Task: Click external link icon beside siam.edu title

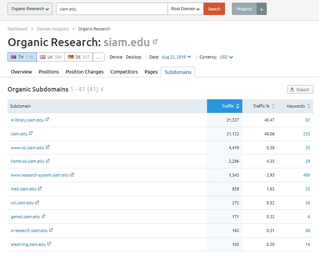Action: 155,42
